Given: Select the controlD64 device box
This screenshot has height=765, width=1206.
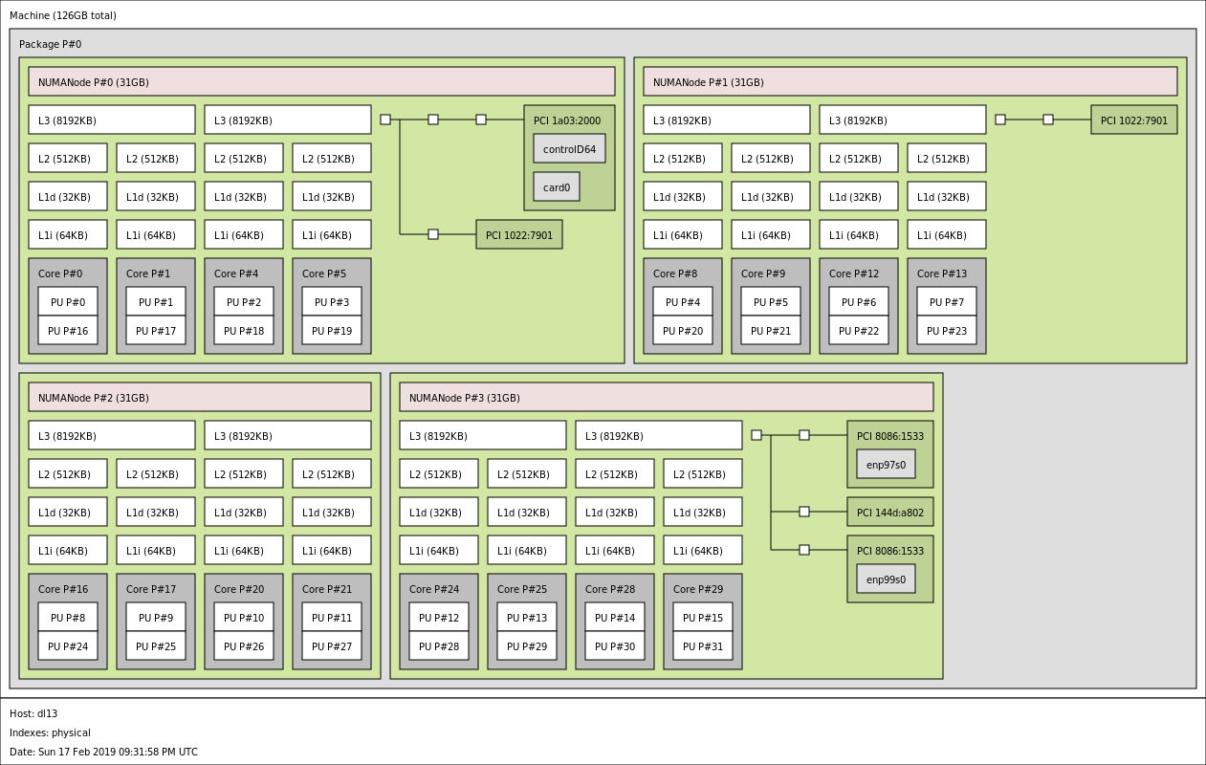Looking at the screenshot, I should [569, 148].
